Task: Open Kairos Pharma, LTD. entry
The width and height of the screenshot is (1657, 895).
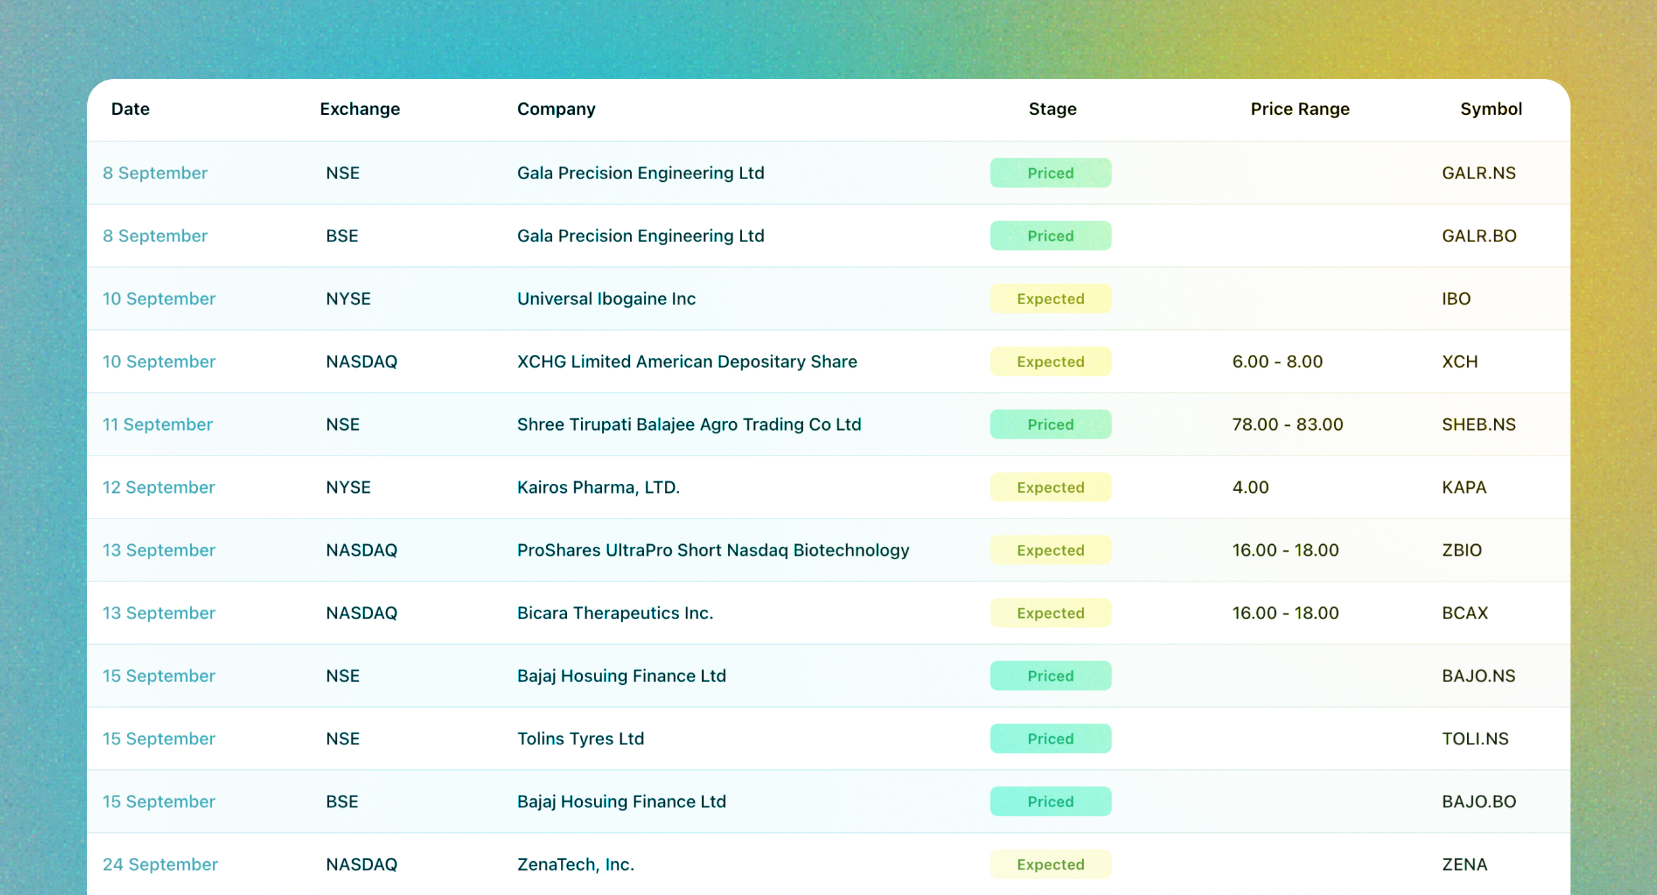Action: pos(598,487)
